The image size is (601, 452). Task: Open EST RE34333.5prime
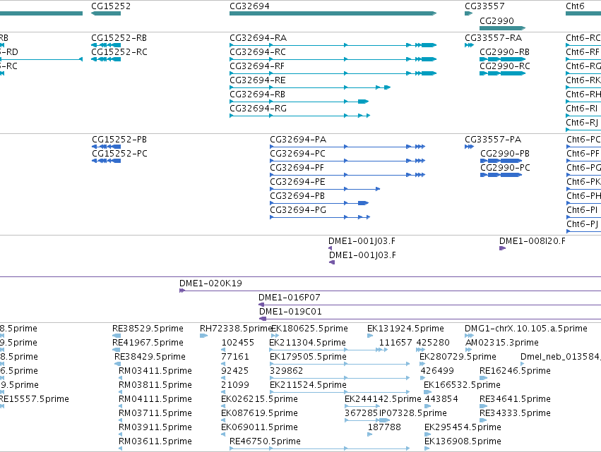coord(515,414)
